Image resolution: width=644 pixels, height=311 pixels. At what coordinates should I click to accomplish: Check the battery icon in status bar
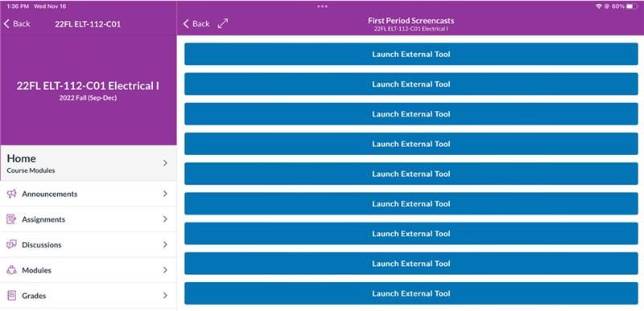click(632, 6)
